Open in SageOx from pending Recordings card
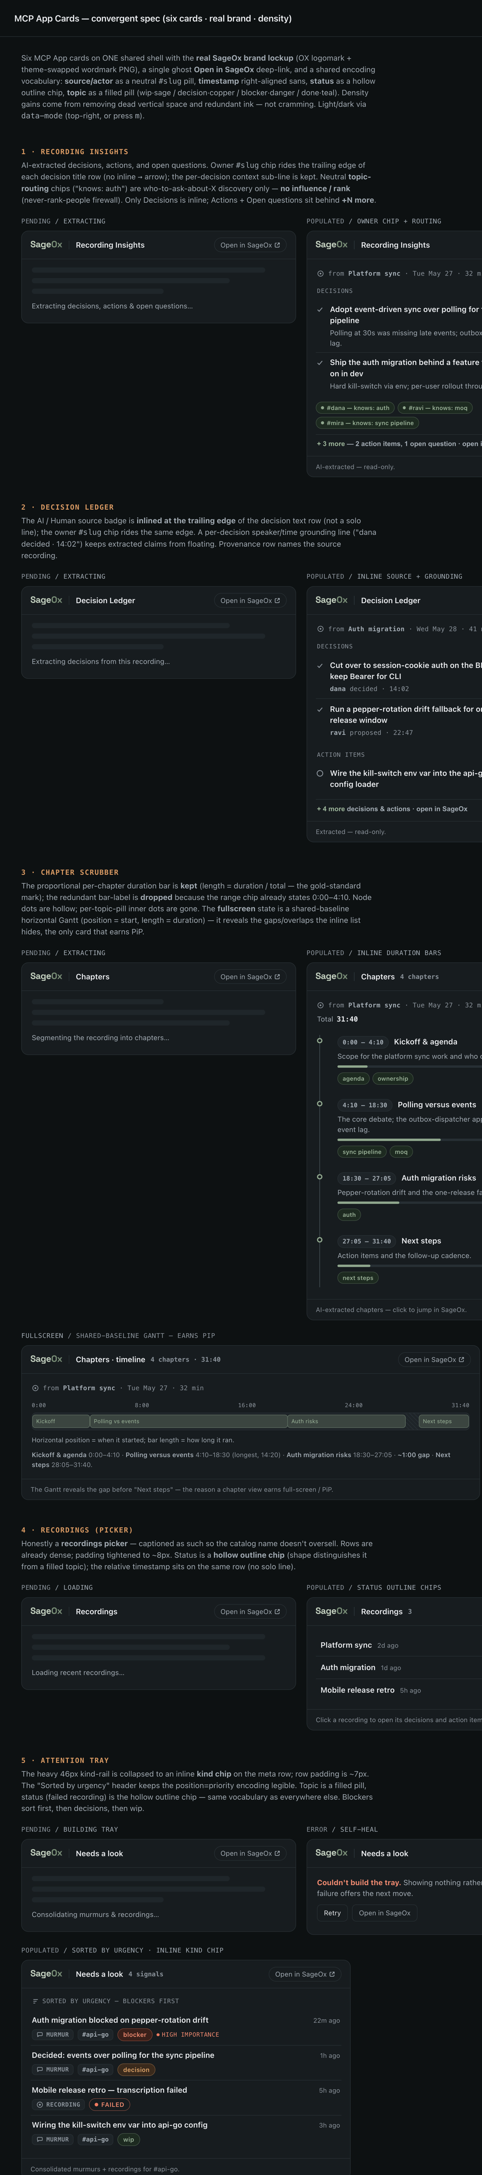This screenshot has height=2175, width=482. point(250,1611)
